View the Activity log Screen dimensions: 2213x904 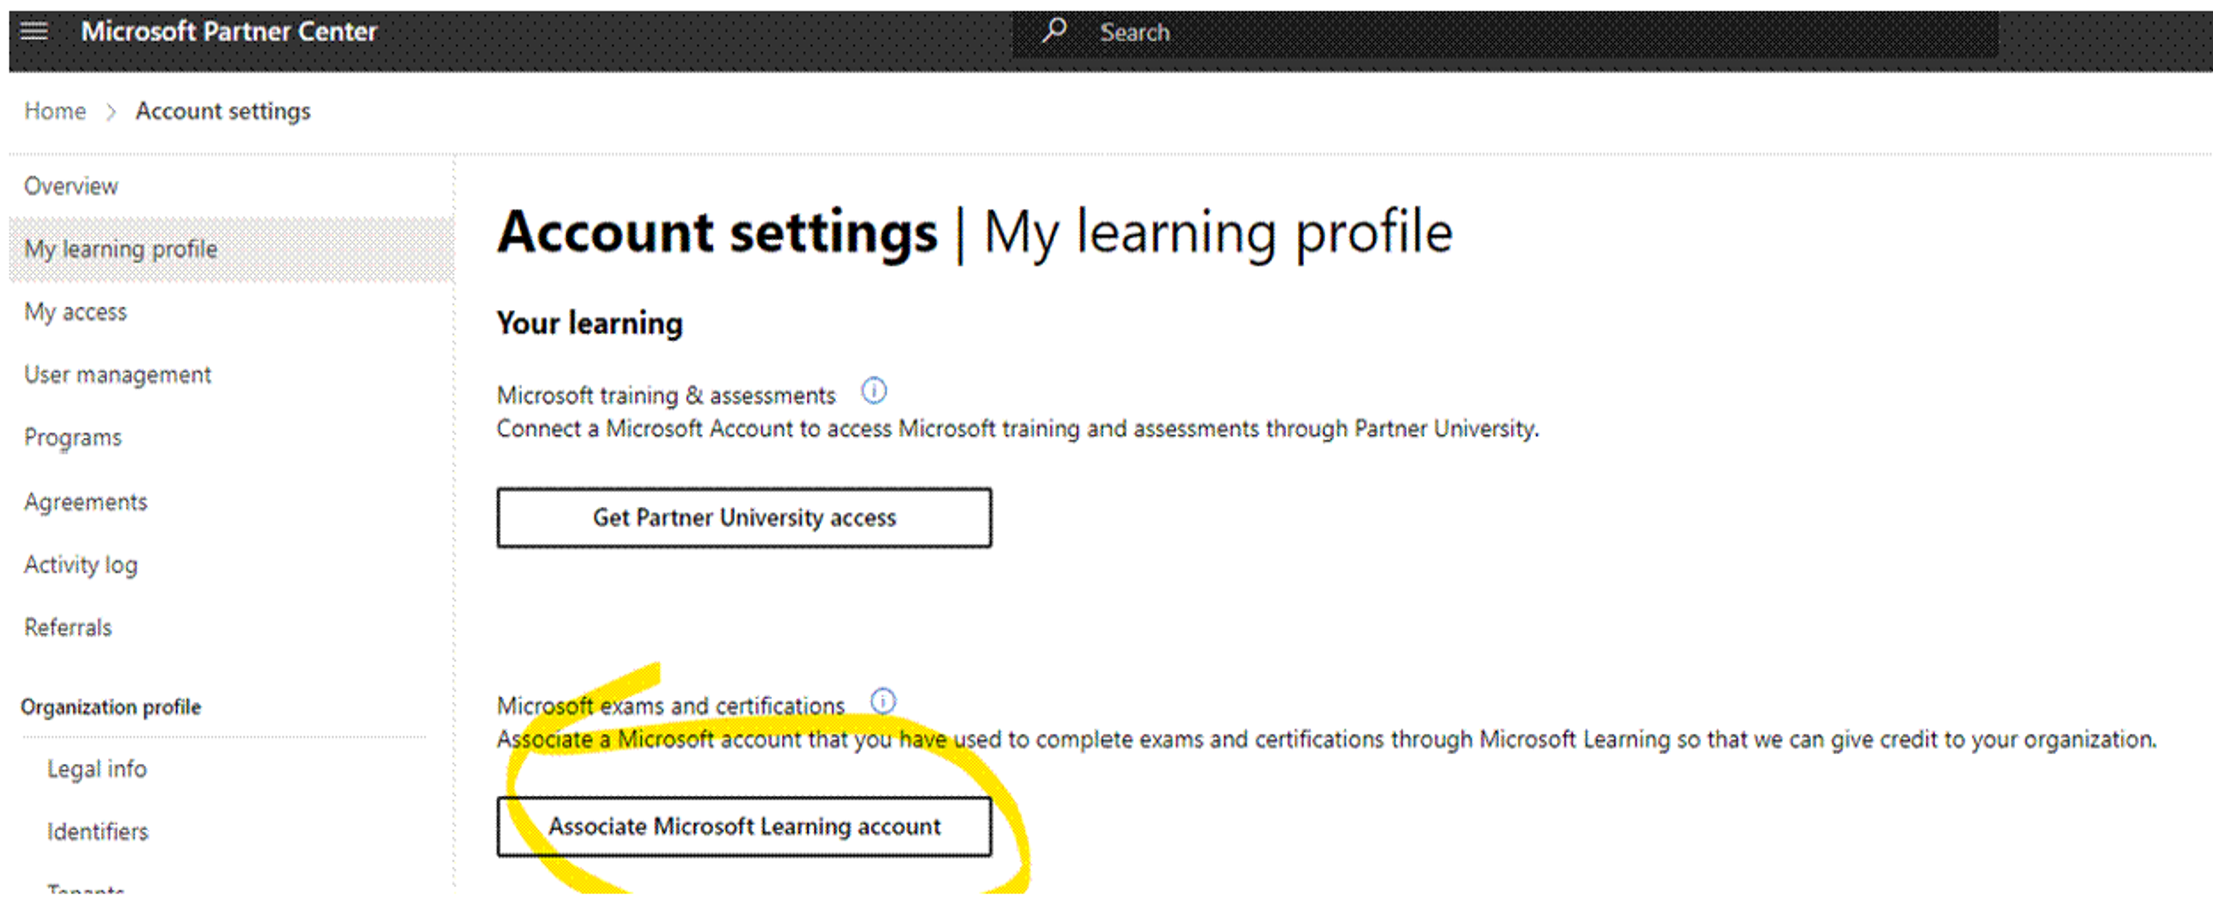81,565
